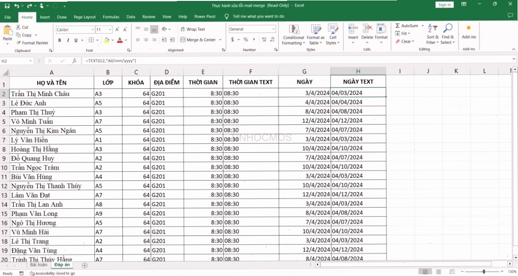Open the Add-ins icon

469,32
